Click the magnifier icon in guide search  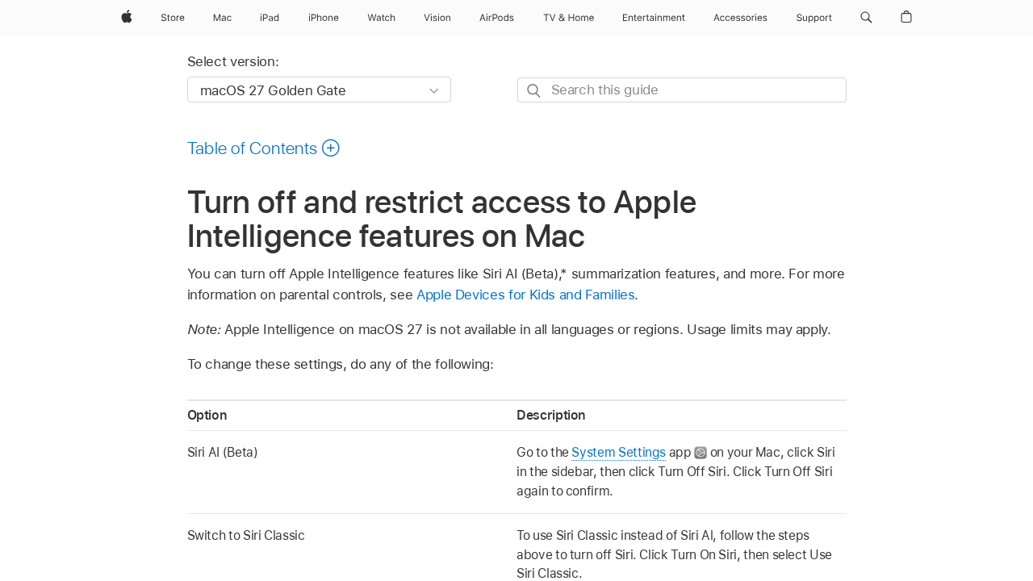coord(533,90)
